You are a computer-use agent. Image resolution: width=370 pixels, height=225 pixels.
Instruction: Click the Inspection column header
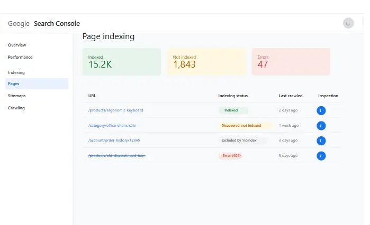click(x=328, y=96)
